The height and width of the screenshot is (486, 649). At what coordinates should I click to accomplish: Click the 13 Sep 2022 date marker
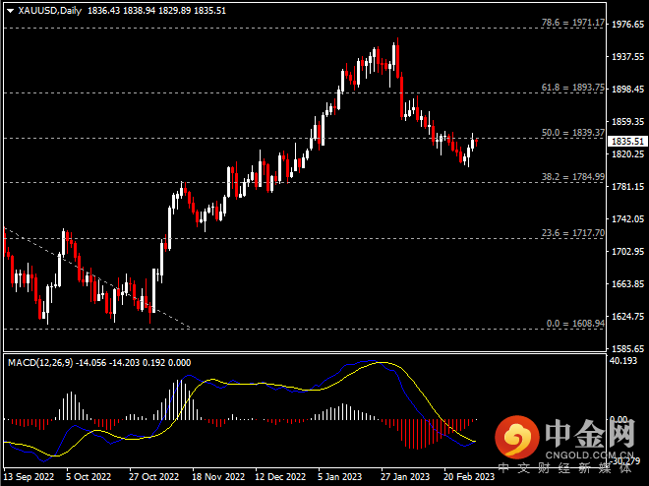[x=28, y=474]
